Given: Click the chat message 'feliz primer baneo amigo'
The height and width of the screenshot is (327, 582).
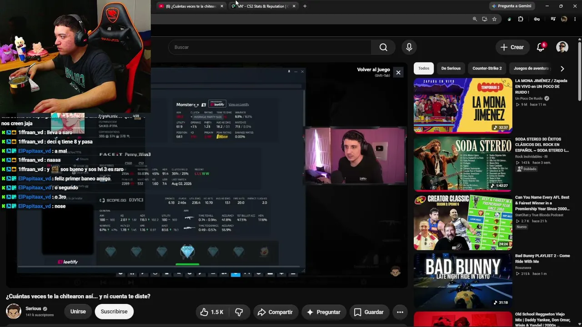Looking at the screenshot, I should tap(82, 178).
